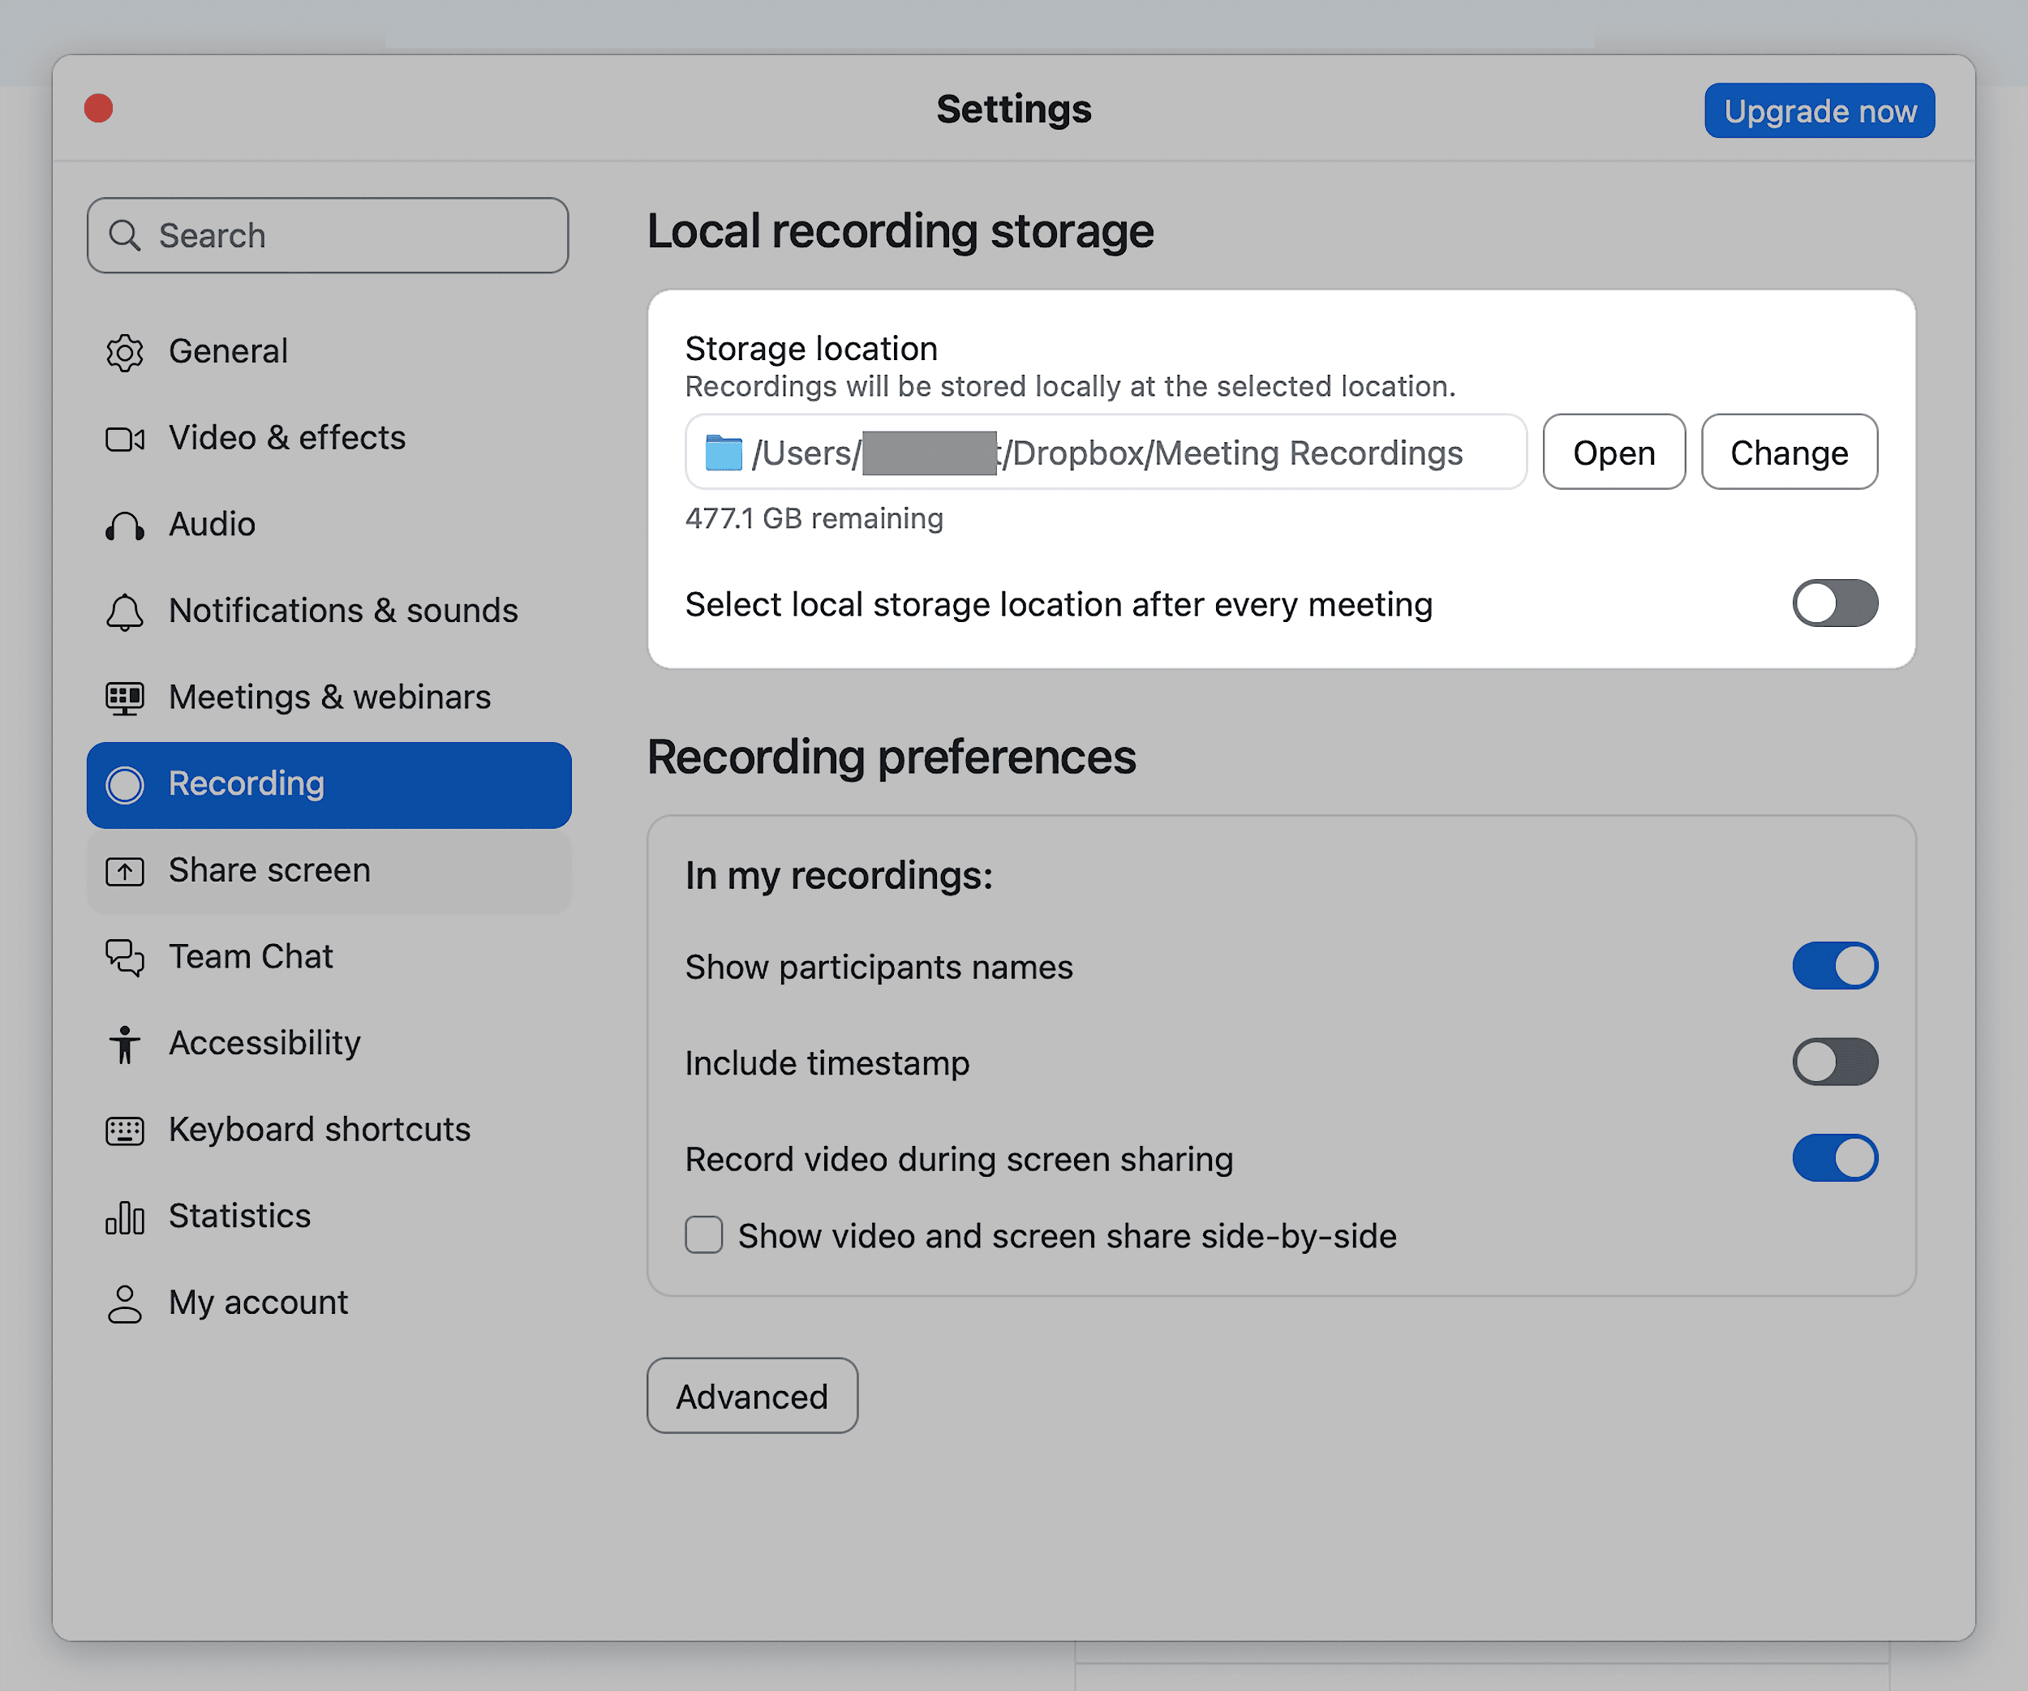Viewport: 2028px width, 1691px height.
Task: Click the blue folder icon beside the storage path
Action: click(724, 452)
